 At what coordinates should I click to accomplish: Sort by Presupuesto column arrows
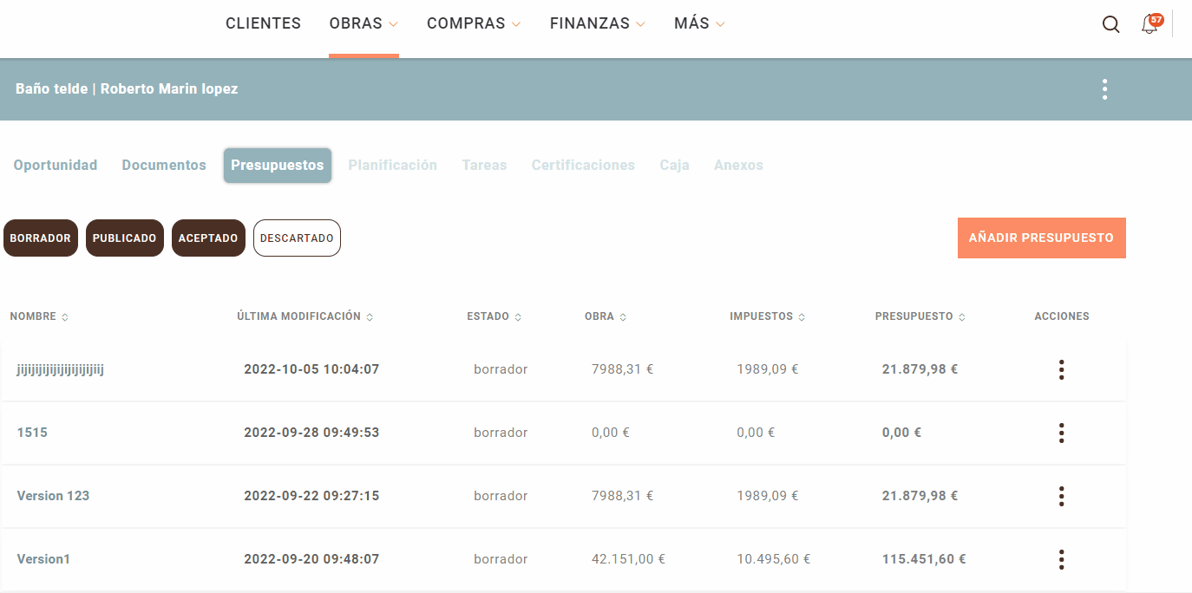tap(962, 317)
